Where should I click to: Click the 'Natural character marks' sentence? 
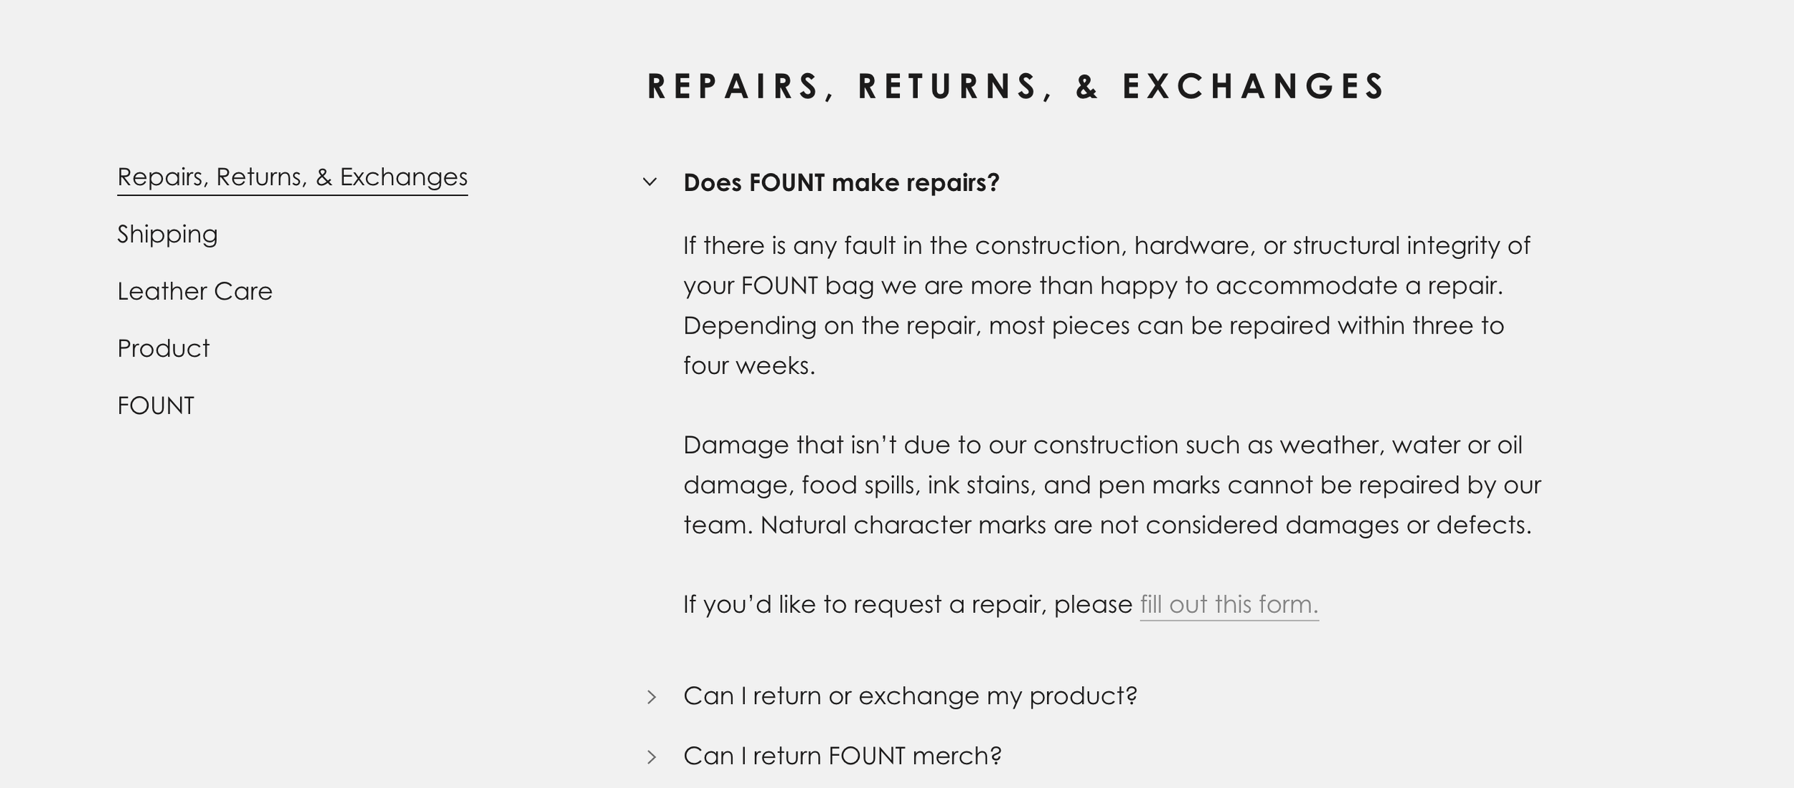pyautogui.click(x=1145, y=525)
